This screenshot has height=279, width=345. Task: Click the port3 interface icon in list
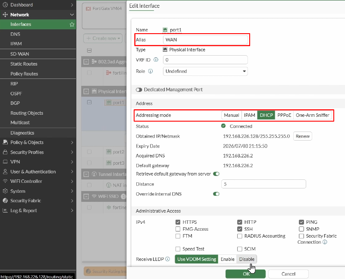(109, 163)
